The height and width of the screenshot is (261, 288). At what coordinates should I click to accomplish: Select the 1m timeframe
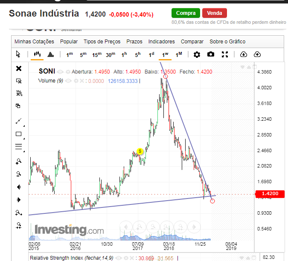70,54
